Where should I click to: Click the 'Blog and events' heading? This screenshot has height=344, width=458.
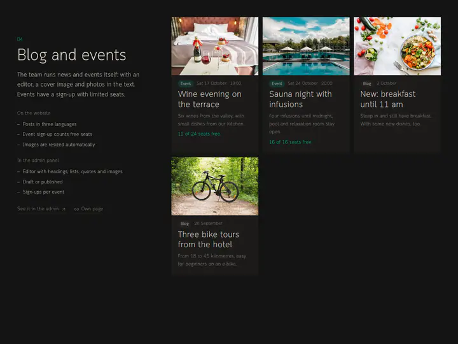click(x=71, y=55)
